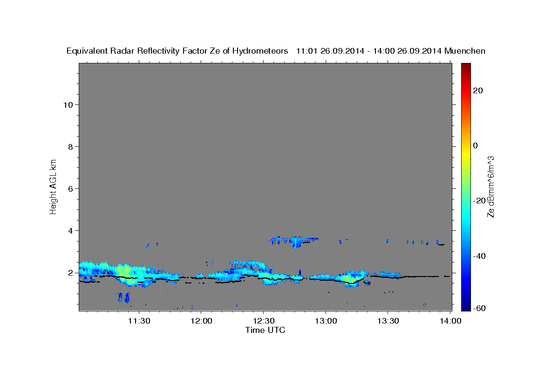The width and height of the screenshot is (559, 373).
Task: Click the 14:00 time tick label
Action: click(450, 321)
